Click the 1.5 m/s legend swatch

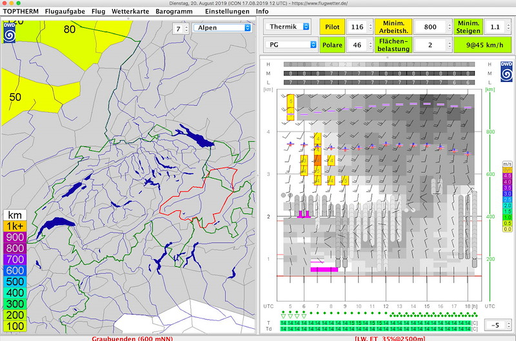coord(507,211)
